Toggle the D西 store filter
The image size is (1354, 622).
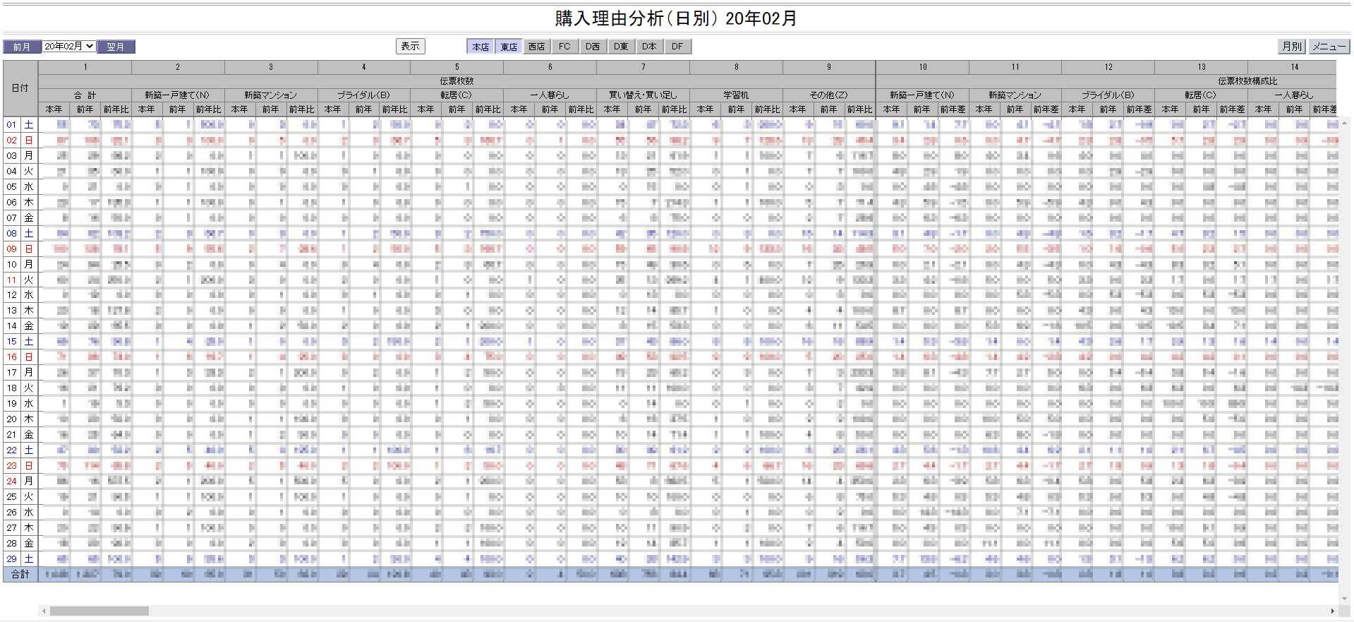(593, 47)
